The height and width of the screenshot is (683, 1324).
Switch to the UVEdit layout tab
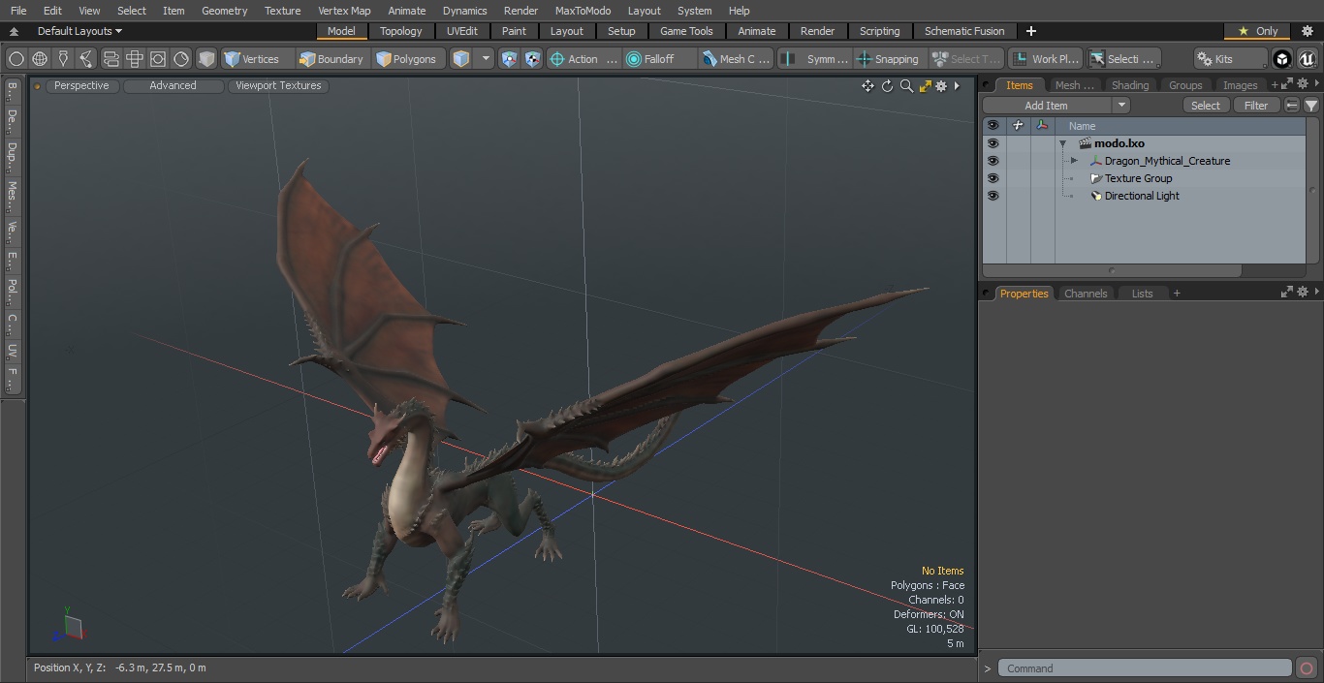461,31
